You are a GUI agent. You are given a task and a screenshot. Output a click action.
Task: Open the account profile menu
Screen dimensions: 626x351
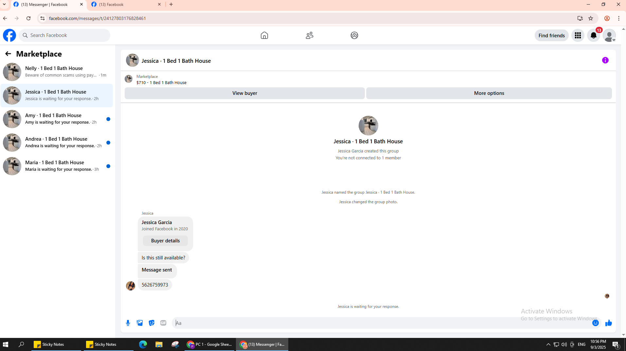tap(609, 35)
